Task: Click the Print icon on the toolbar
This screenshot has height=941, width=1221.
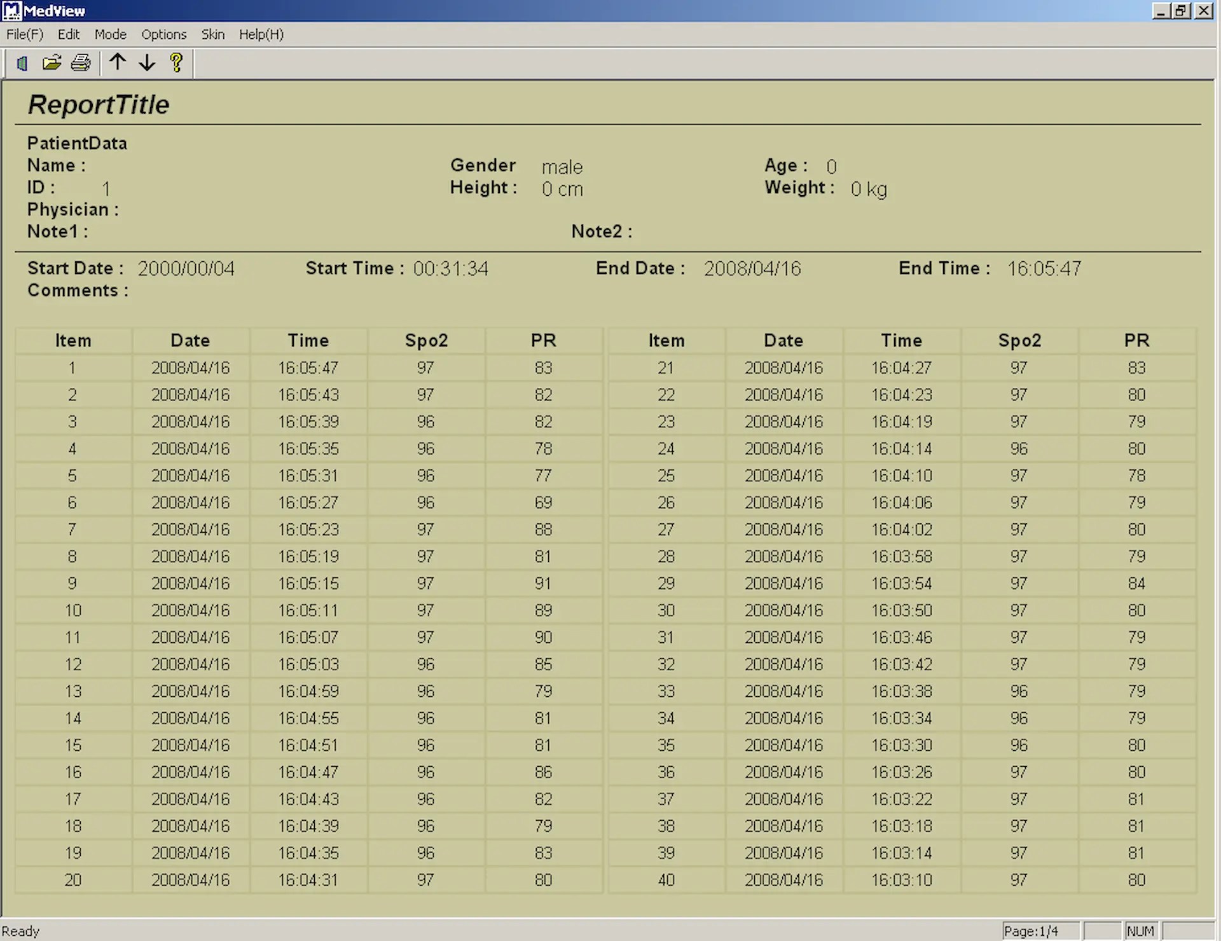Action: (x=81, y=62)
